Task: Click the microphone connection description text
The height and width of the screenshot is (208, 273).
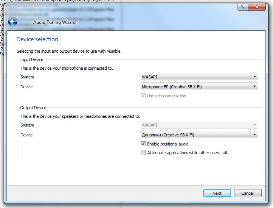Action: click(67, 68)
